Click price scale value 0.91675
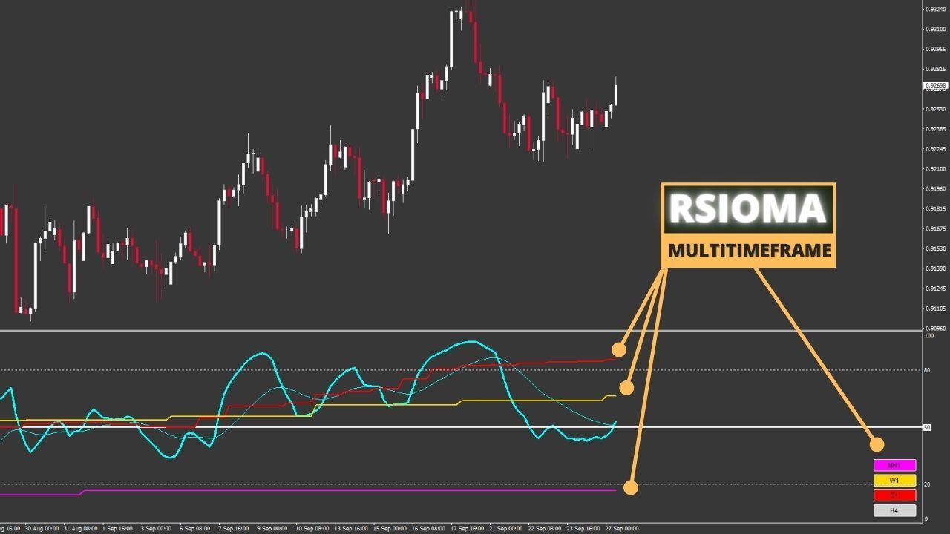This screenshot has width=950, height=534. coord(934,229)
